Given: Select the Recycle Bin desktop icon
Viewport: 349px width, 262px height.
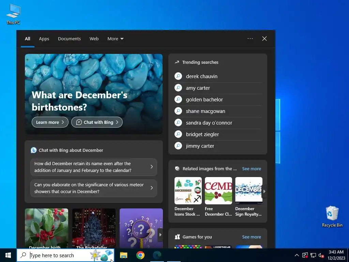Looking at the screenshot, I should click(332, 217).
